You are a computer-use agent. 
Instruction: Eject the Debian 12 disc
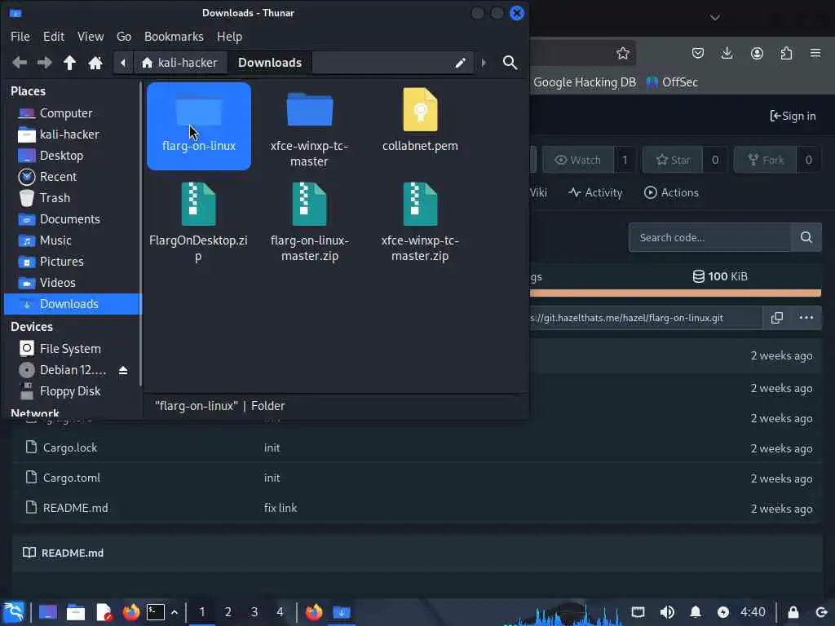123,371
